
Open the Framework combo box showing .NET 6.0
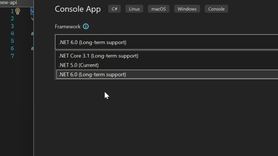pyautogui.click(x=166, y=42)
